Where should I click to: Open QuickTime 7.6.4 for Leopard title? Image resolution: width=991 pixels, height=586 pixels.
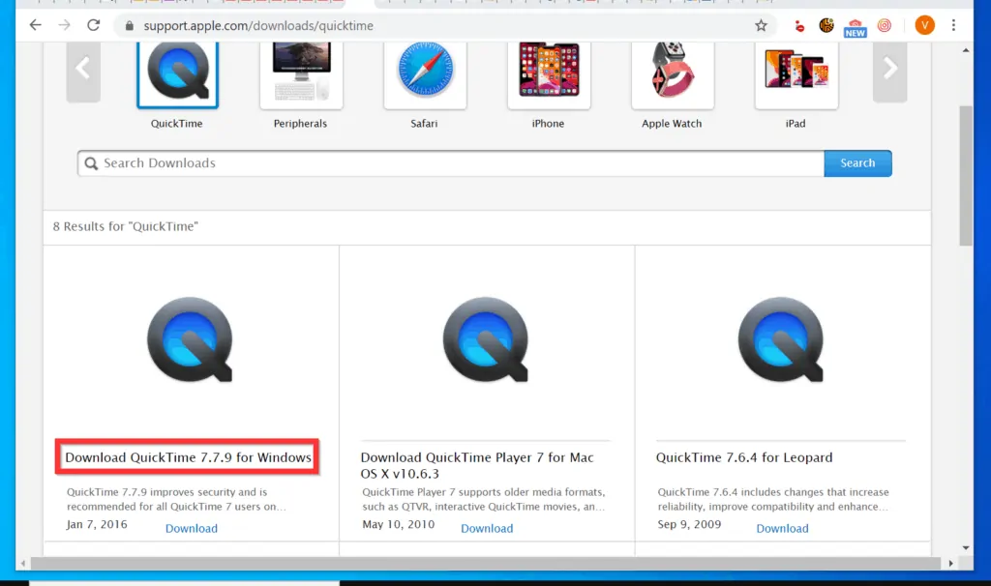click(x=744, y=457)
